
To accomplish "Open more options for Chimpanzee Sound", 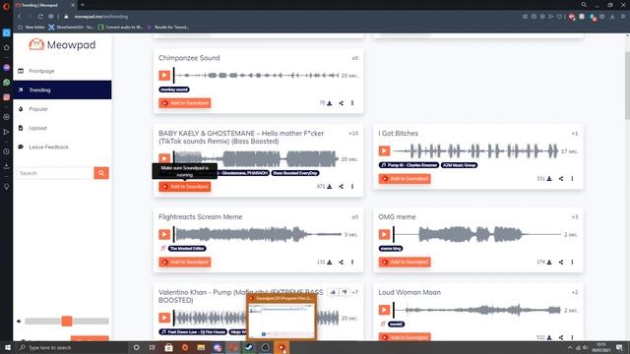I will (352, 103).
